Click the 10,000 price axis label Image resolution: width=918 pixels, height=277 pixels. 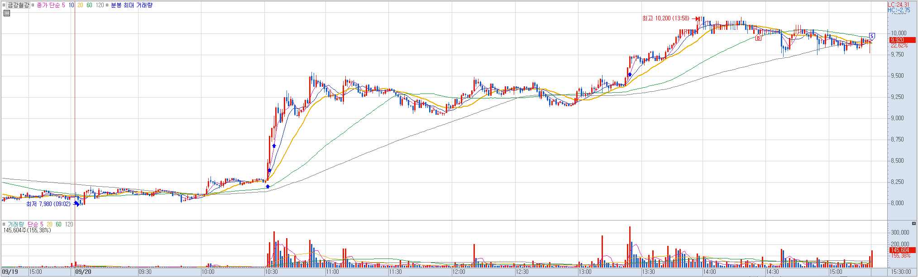tap(899, 33)
